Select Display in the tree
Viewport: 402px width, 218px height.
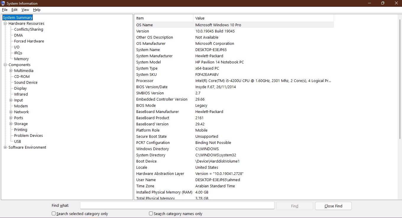tap(20, 88)
